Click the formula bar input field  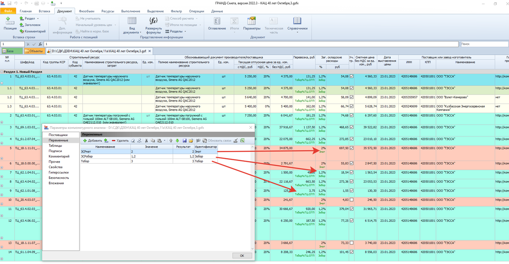(251, 44)
